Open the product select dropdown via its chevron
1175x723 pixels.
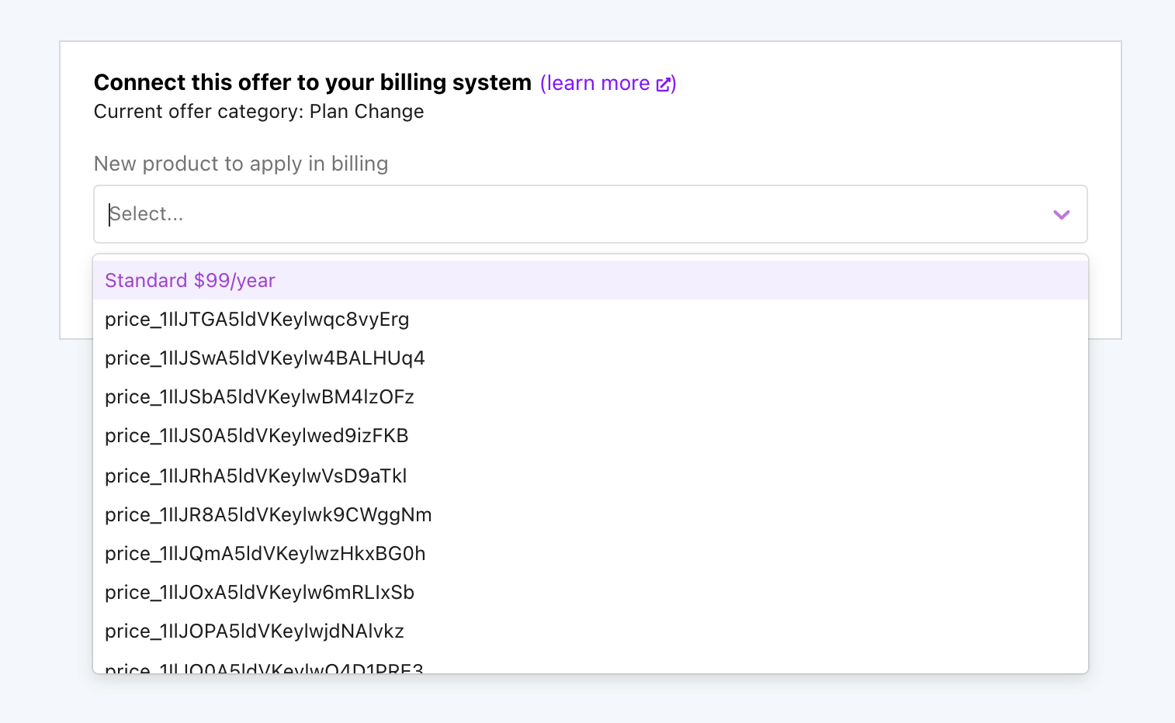[1061, 214]
